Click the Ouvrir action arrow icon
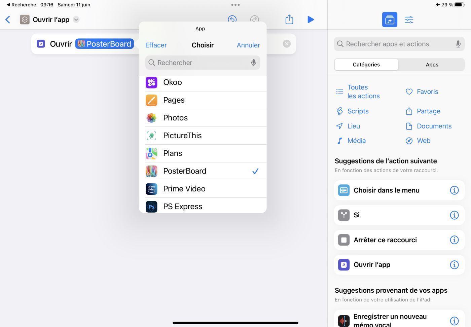Image resolution: width=471 pixels, height=327 pixels. (41, 44)
